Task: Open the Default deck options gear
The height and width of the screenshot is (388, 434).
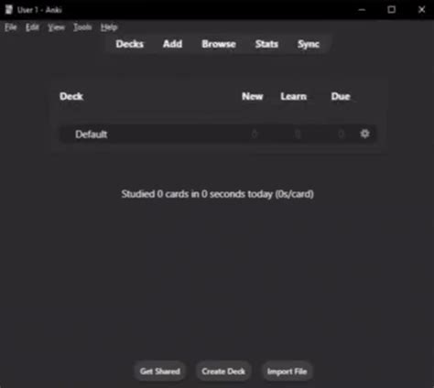Action: (364, 134)
